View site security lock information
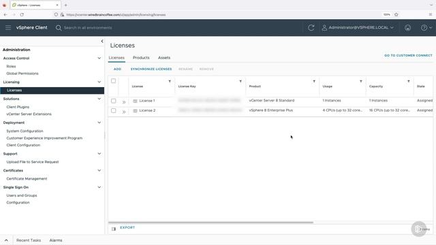The height and width of the screenshot is (245, 436). pyautogui.click(x=62, y=14)
